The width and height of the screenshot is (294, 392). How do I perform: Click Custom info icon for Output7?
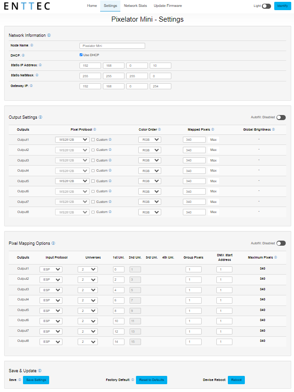(110, 202)
